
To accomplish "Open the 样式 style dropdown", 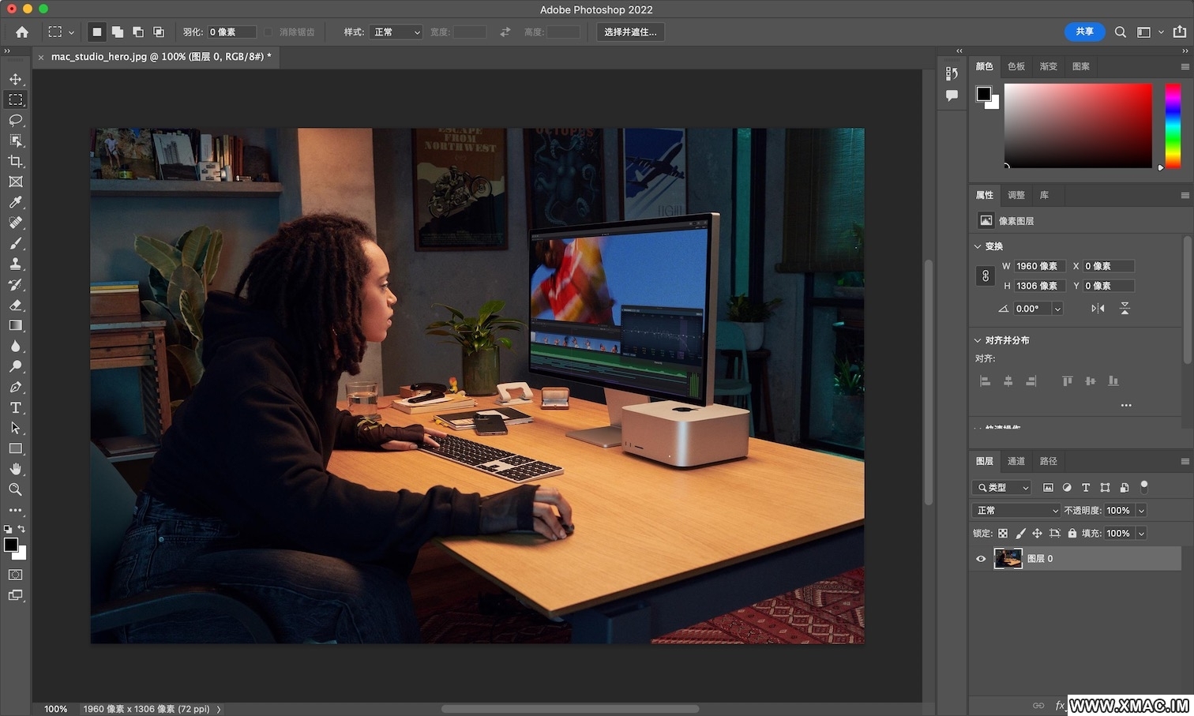I will click(396, 32).
